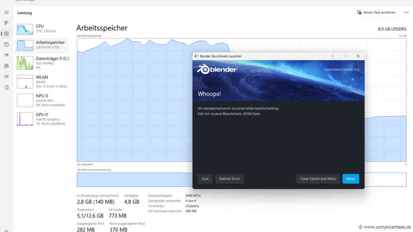Click the "4 von 4" slots value
This screenshot has width=413, height=232.
click(x=191, y=201)
